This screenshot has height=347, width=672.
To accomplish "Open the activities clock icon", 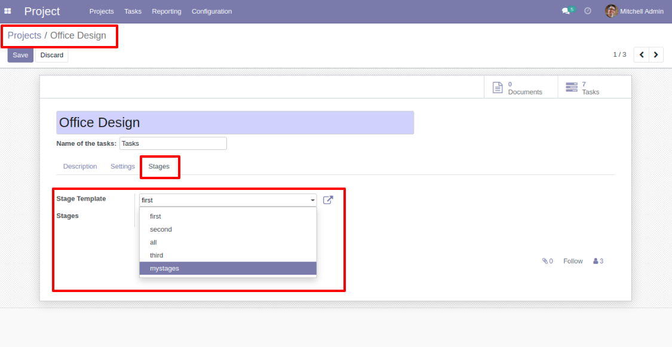I will (x=588, y=11).
